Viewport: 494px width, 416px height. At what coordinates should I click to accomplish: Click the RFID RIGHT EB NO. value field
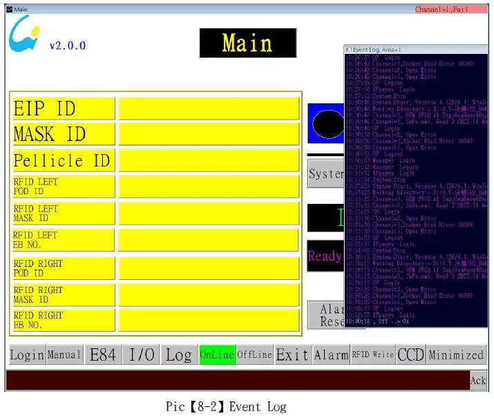coord(209,320)
